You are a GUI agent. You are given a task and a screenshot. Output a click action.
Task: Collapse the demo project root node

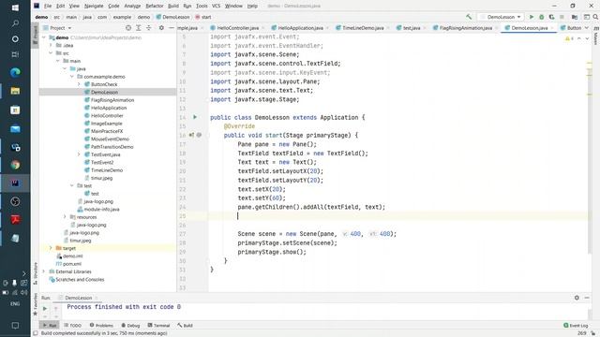[x=44, y=37]
